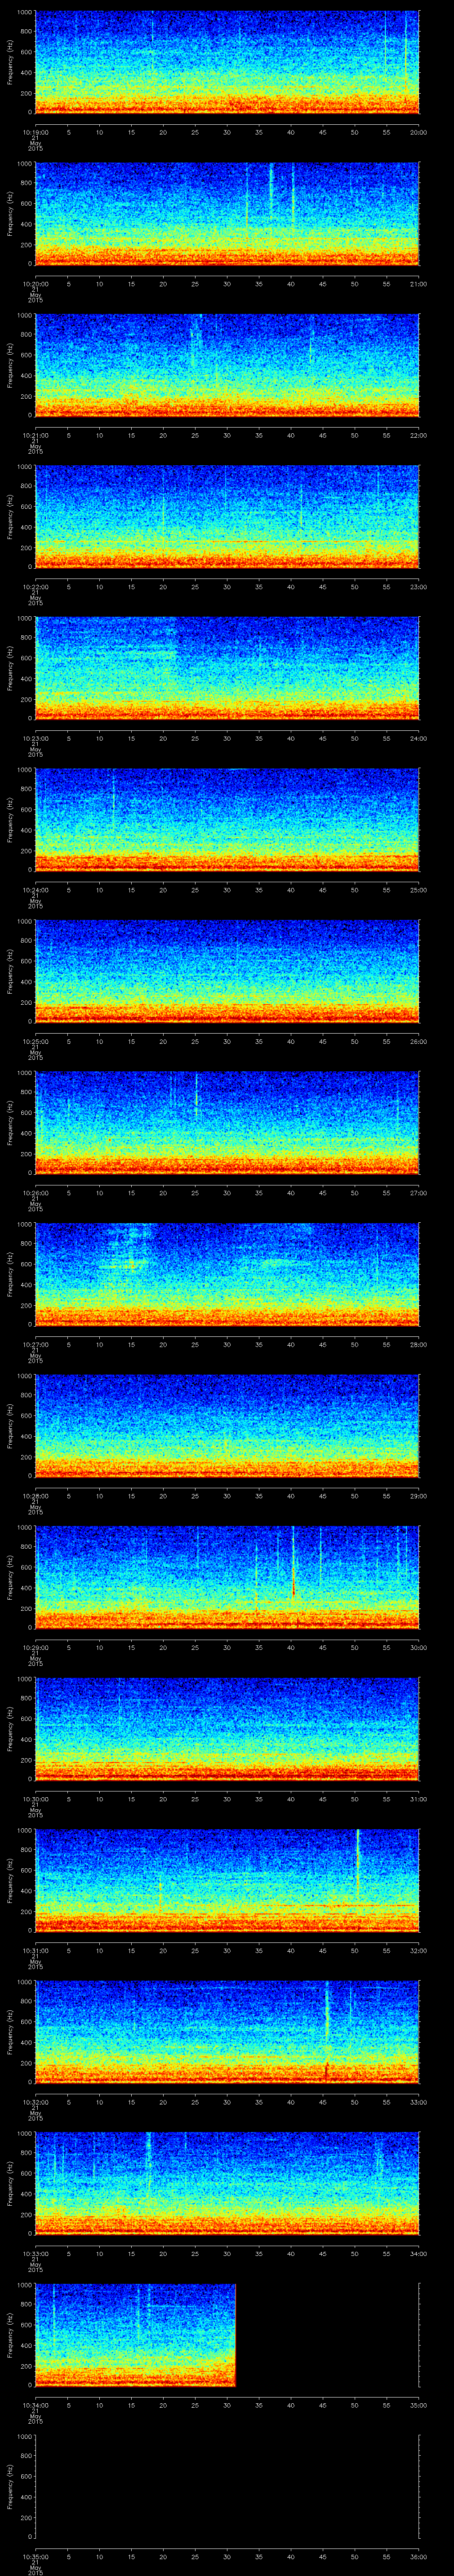Click the spectrogram for the 10:22:00 minute
This screenshot has width=454, height=2576.
227,516
